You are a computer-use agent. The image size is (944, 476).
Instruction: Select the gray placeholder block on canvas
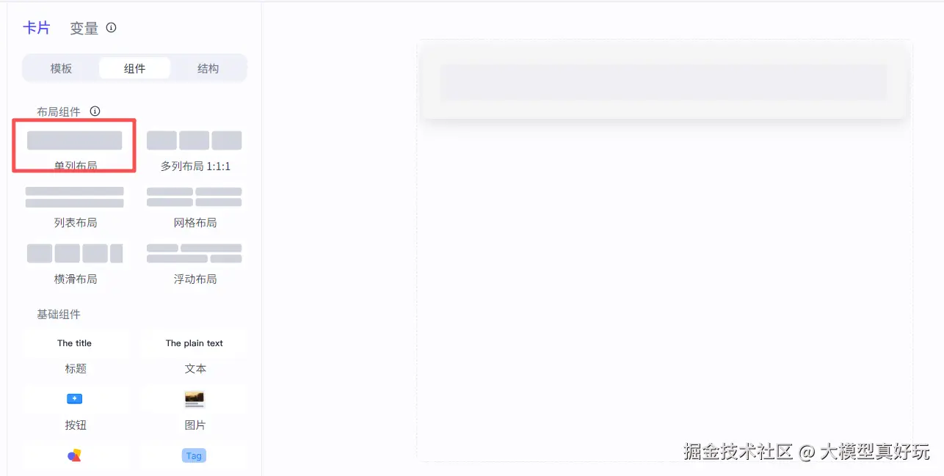click(x=664, y=82)
